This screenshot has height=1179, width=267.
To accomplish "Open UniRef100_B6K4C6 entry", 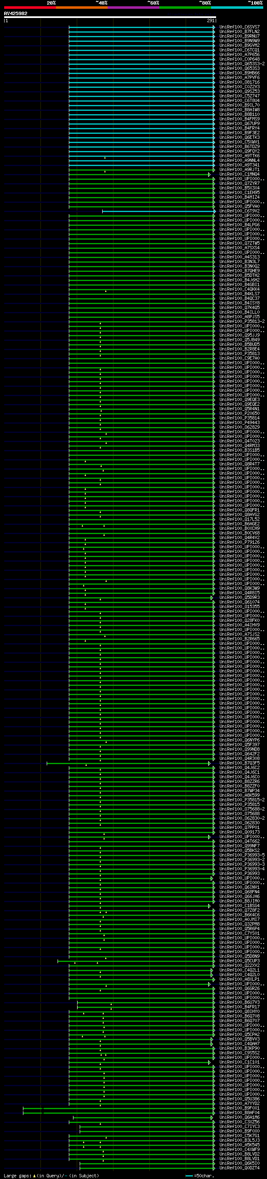I will [239, 914].
